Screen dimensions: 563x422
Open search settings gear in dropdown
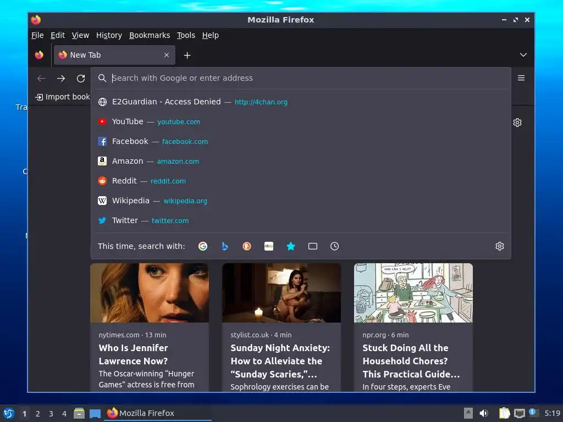[x=500, y=246]
